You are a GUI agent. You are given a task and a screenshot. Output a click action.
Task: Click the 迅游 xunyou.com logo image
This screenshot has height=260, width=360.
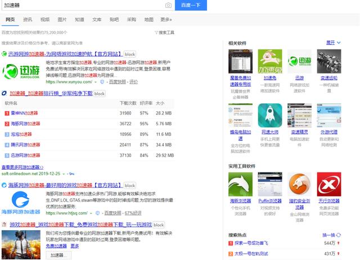(x=21, y=71)
